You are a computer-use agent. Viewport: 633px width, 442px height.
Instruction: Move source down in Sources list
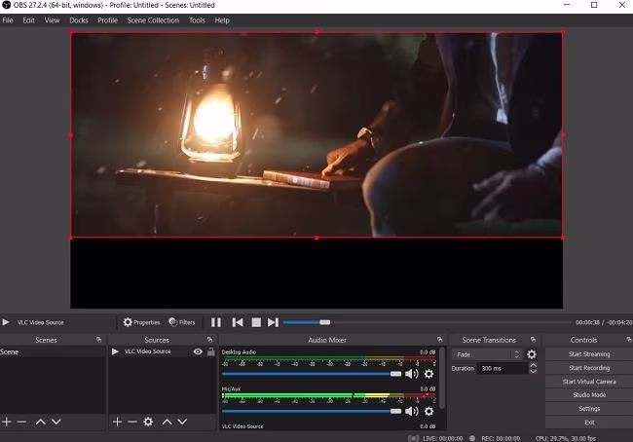click(182, 422)
